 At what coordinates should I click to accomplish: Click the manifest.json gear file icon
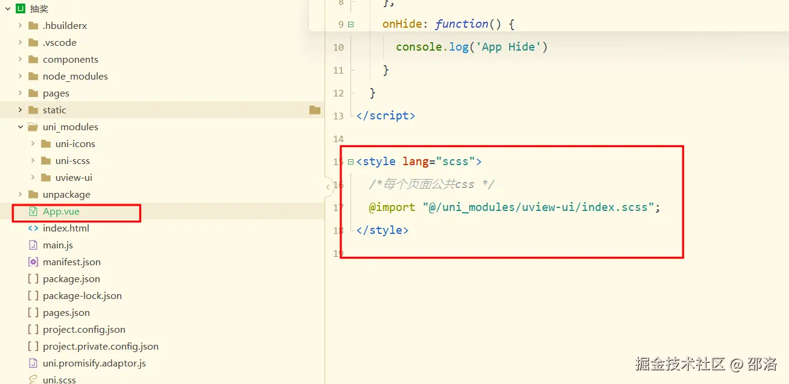click(x=33, y=262)
